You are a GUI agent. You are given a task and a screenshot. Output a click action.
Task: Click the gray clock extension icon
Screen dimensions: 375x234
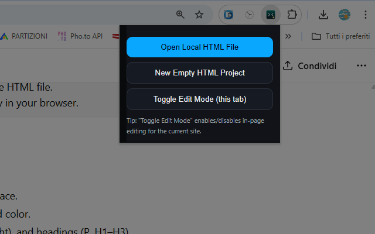point(250,15)
